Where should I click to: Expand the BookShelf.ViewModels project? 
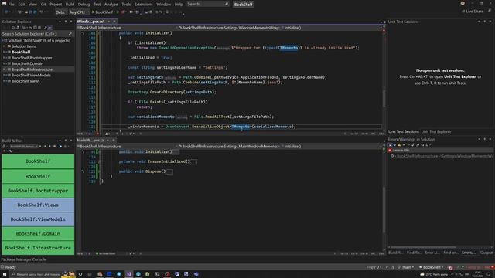tap(5, 76)
